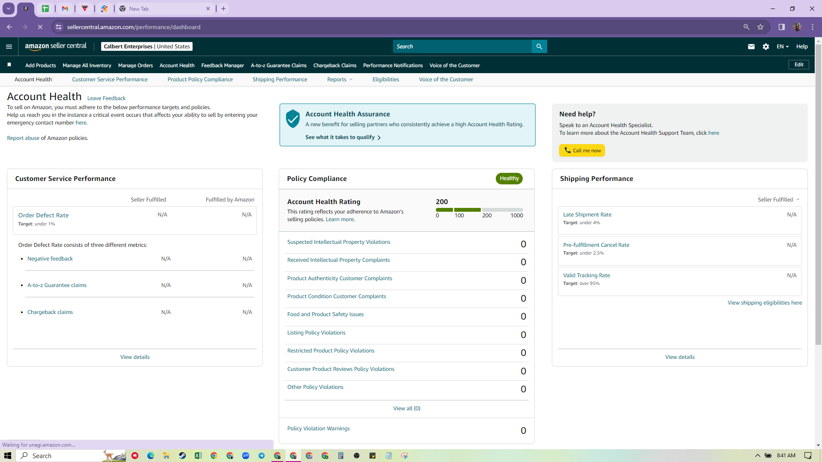822x462 pixels.
Task: Open the tab search dropdown arrow
Action: pyautogui.click(x=9, y=9)
